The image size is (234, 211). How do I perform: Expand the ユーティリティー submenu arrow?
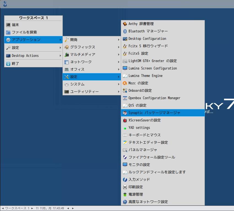[119, 91]
